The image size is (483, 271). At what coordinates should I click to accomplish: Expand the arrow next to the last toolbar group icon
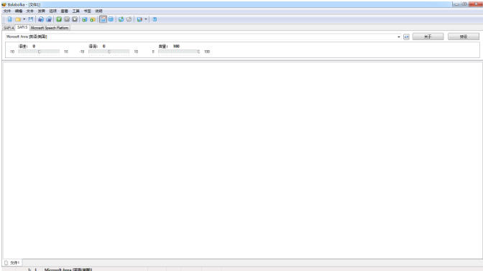point(146,19)
